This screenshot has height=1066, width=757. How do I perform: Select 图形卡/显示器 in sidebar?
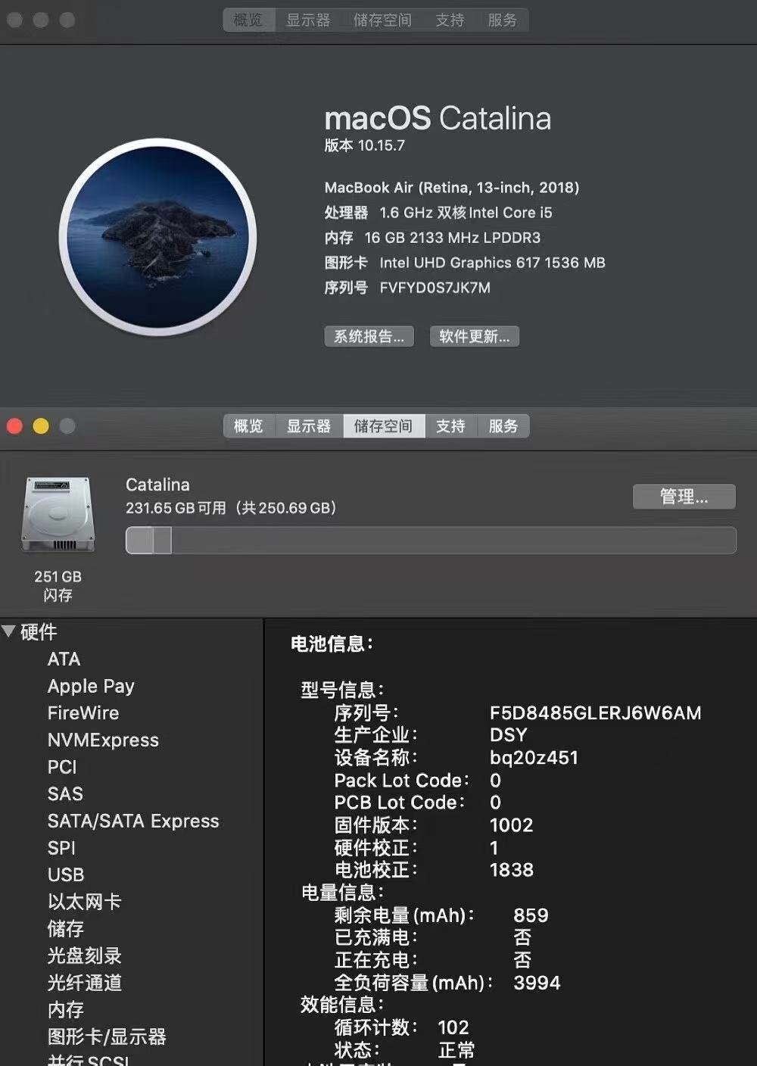(x=107, y=1036)
